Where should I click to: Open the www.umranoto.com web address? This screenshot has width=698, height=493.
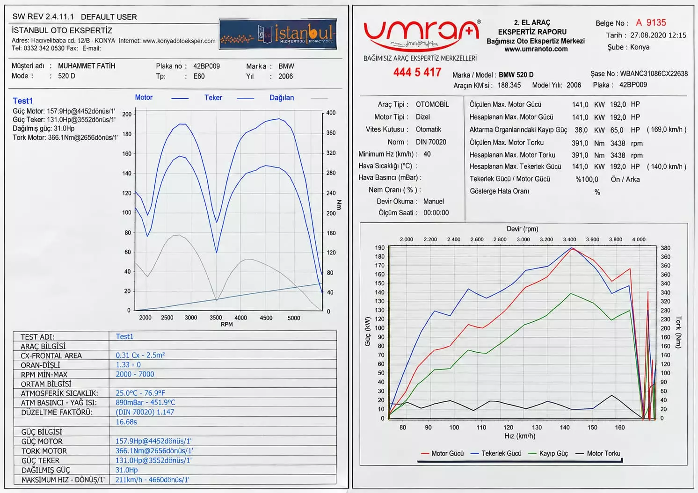coord(536,49)
